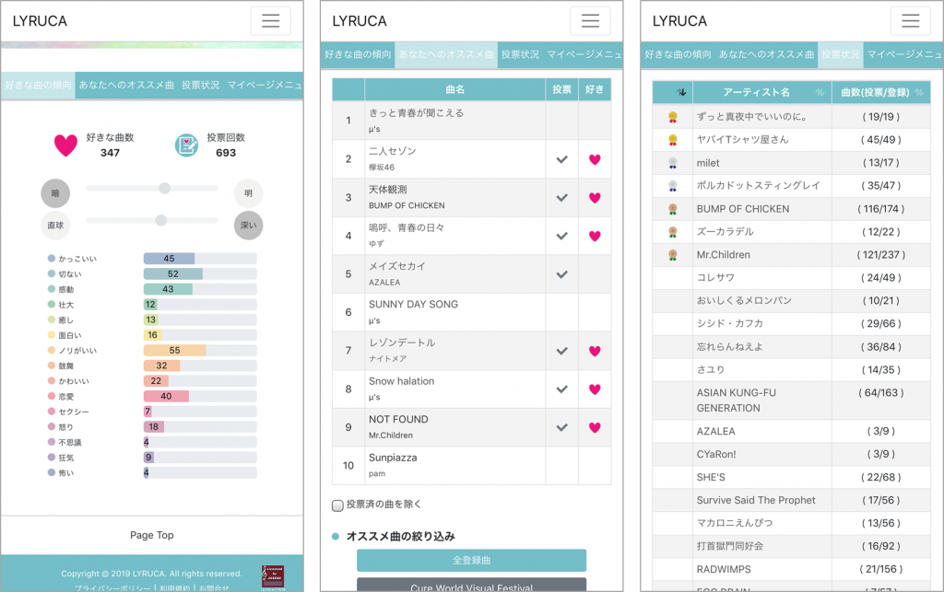The image size is (944, 592).
Task: Click the 全登録曲 filter button
Action: 471,560
